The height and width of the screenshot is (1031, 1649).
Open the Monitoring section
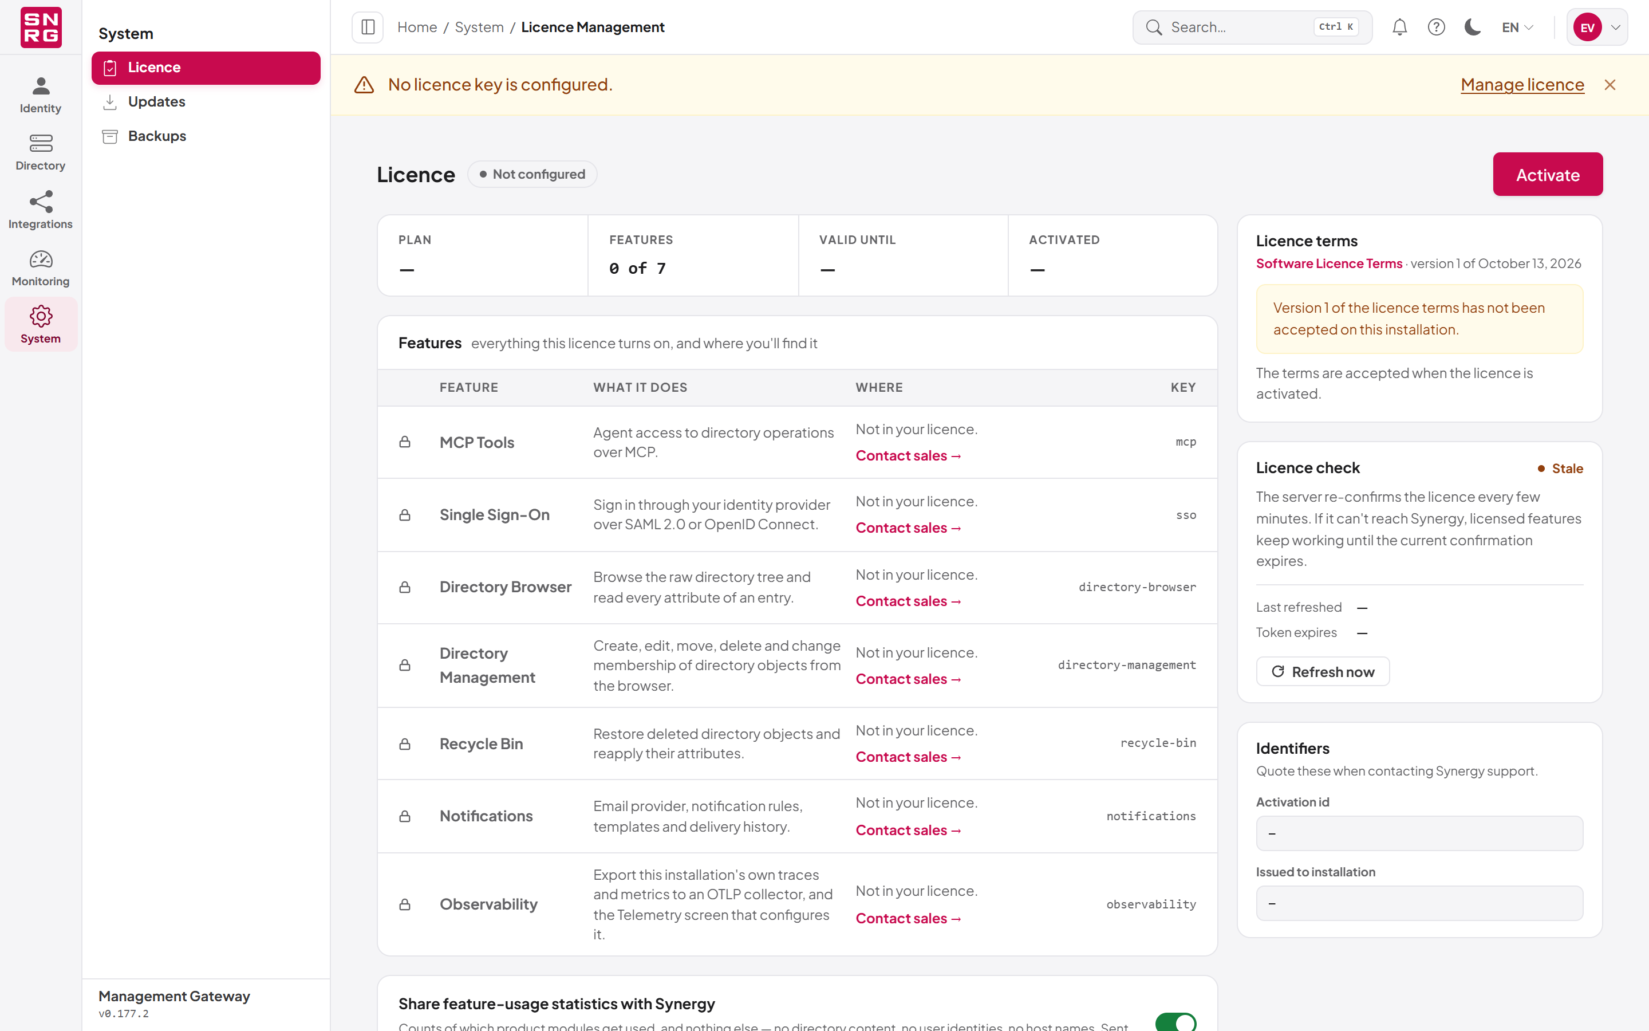click(40, 268)
